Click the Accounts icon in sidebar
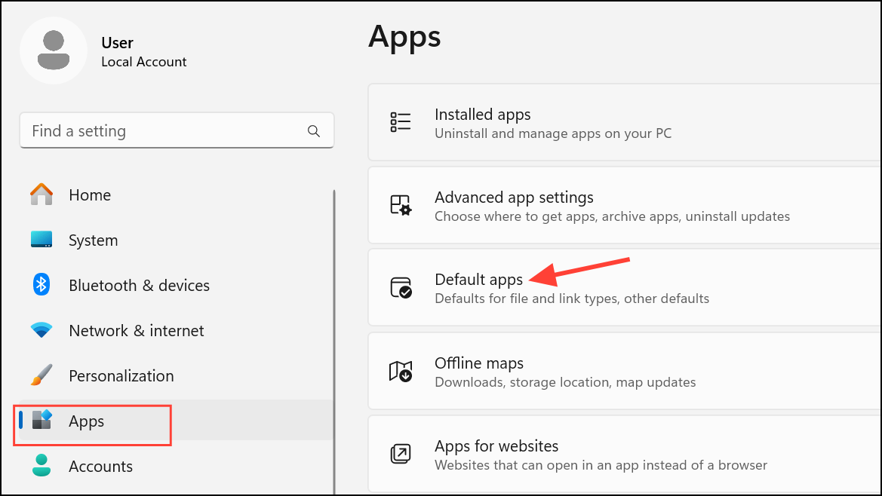This screenshot has width=882, height=496. tap(41, 466)
